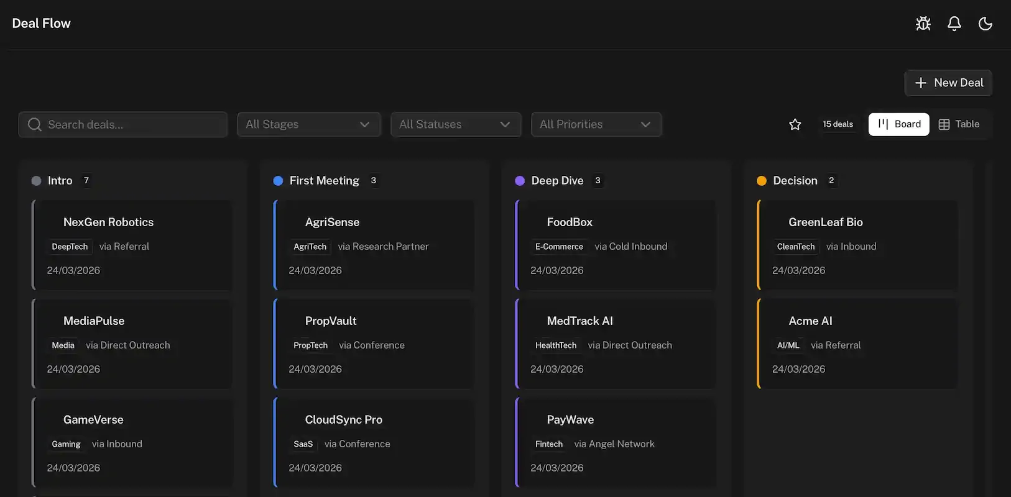The width and height of the screenshot is (1011, 497).
Task: Click the favorites star icon
Action: point(795,124)
